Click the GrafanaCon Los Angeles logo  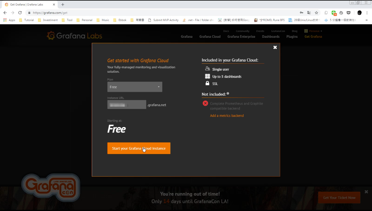tap(50, 187)
